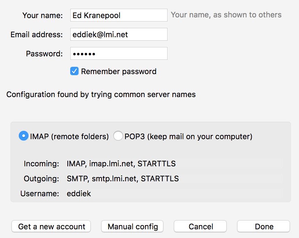Choose the POP3 radio button option
The image size is (299, 238).
pos(118,136)
